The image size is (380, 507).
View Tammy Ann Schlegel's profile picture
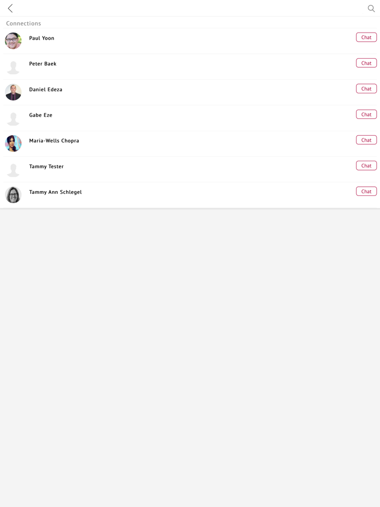click(13, 194)
